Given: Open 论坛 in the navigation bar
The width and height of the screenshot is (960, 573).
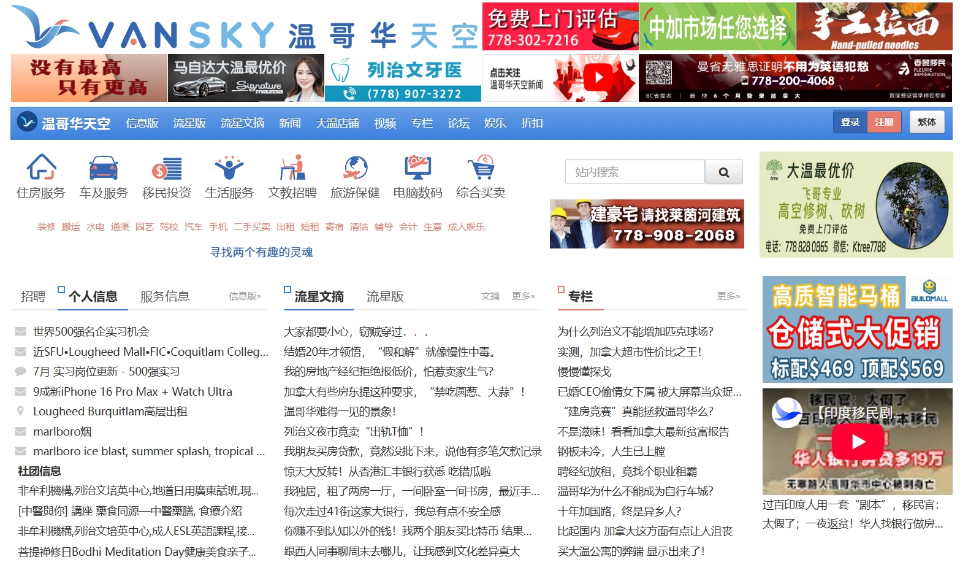Looking at the screenshot, I should pyautogui.click(x=459, y=123).
